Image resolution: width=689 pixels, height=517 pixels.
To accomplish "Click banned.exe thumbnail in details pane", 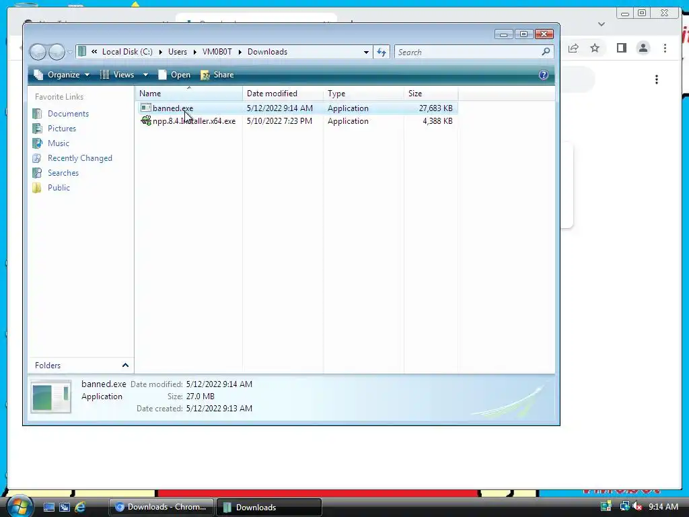I will [51, 397].
